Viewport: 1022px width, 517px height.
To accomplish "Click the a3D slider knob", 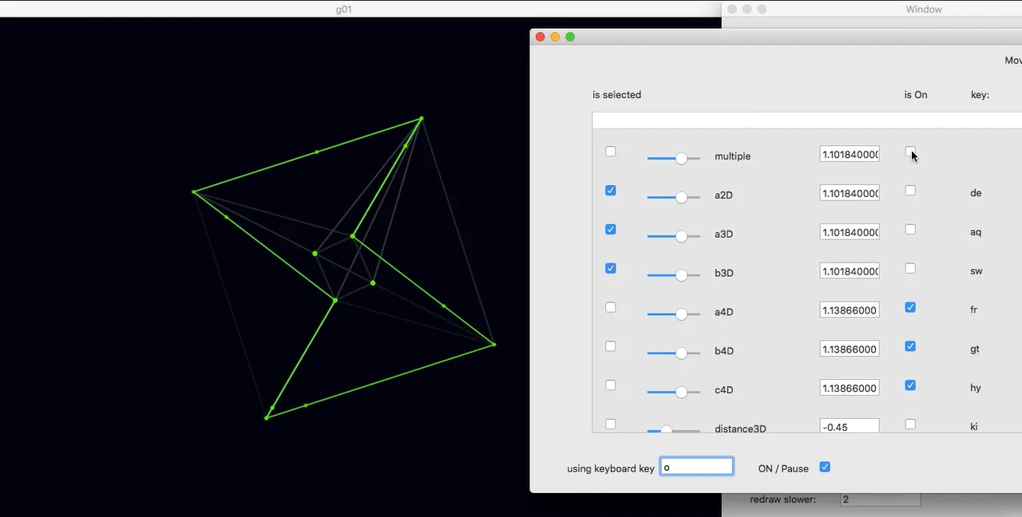I will 681,236.
